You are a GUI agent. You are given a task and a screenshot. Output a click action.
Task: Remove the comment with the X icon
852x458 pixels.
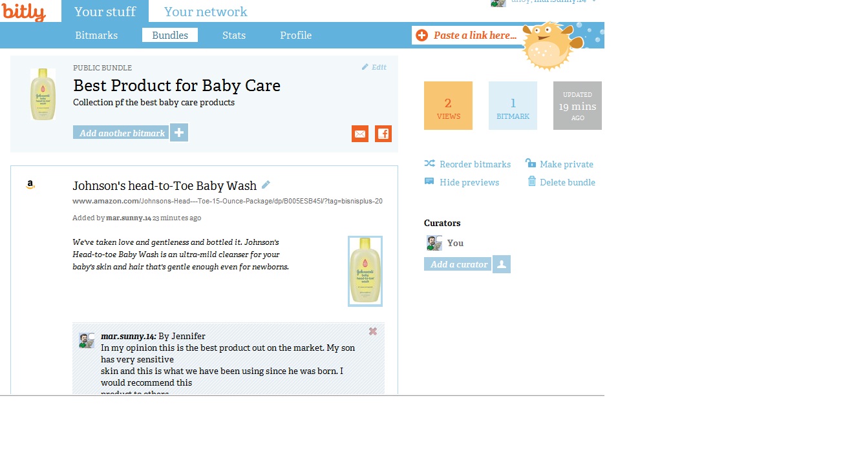click(373, 331)
